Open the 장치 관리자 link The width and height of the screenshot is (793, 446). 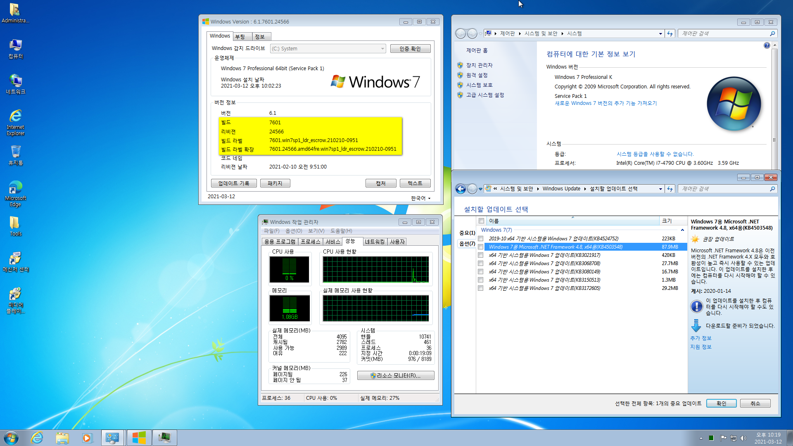[x=479, y=65]
